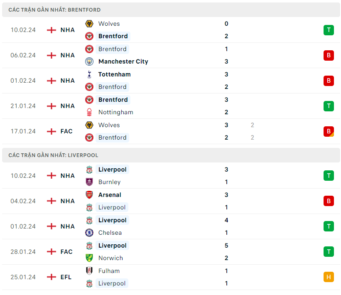Viewport: 341px width, 295px height.
Task: Click the Chelsea club crest
Action: point(89,233)
